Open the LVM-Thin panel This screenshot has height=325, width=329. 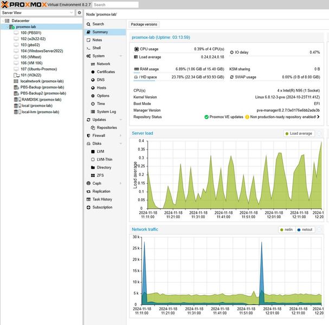pos(104,159)
